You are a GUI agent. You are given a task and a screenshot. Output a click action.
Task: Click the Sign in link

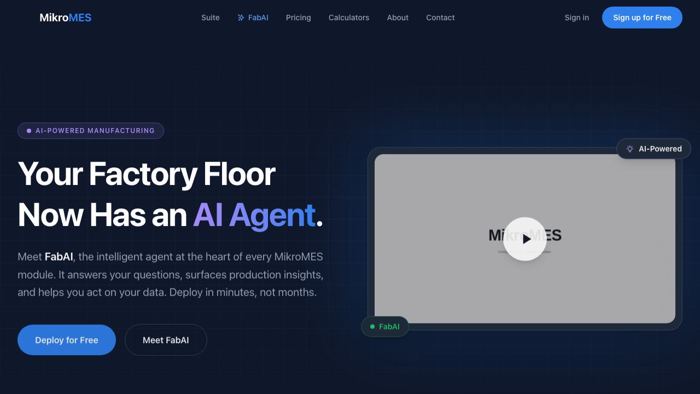[x=577, y=18]
